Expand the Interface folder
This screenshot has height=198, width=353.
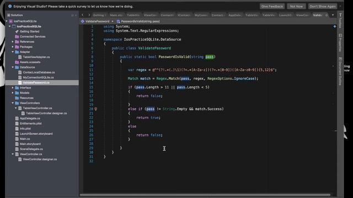13,87
